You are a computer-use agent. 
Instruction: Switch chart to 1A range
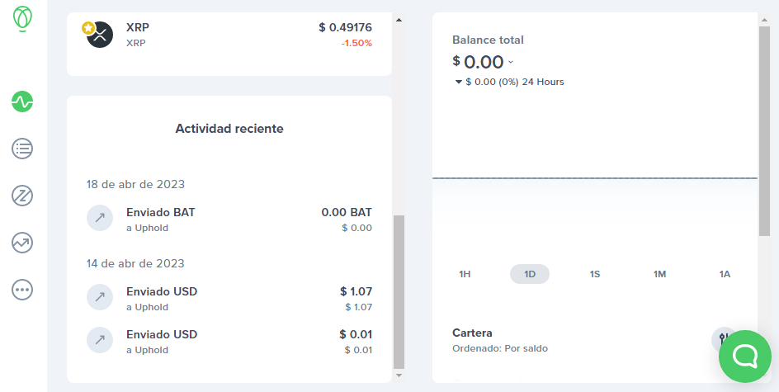[x=725, y=274]
